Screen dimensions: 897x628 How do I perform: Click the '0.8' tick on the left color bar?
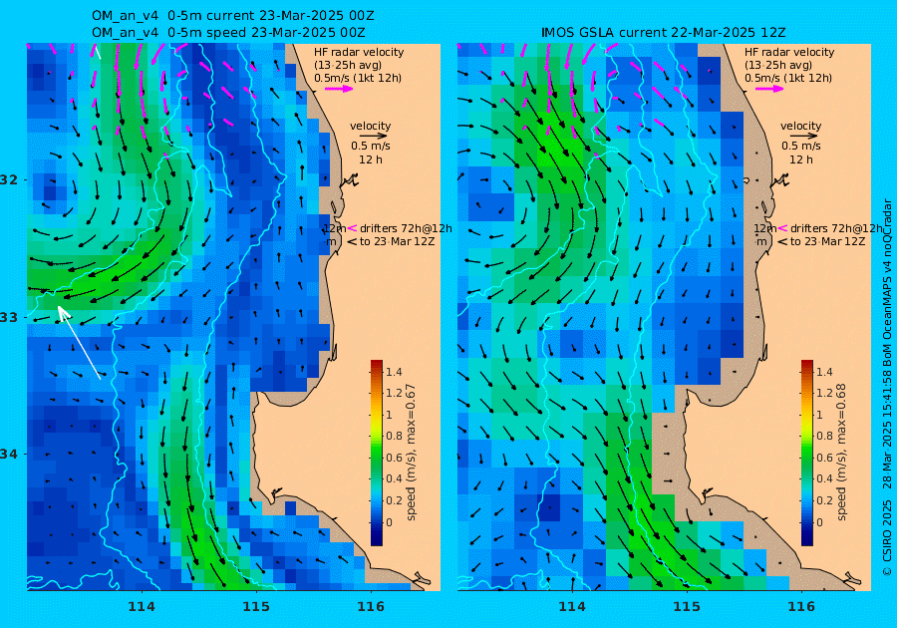point(394,436)
